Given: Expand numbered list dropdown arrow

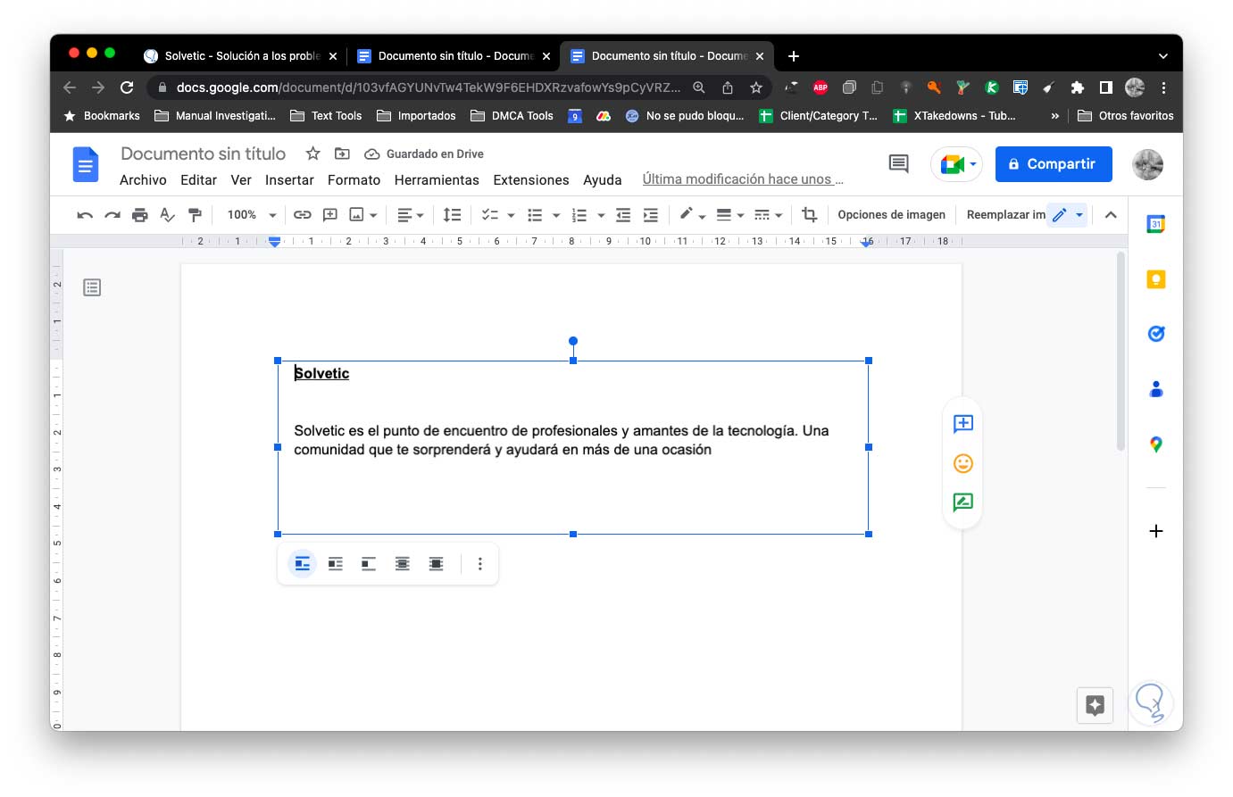Looking at the screenshot, I should pyautogui.click(x=601, y=216).
